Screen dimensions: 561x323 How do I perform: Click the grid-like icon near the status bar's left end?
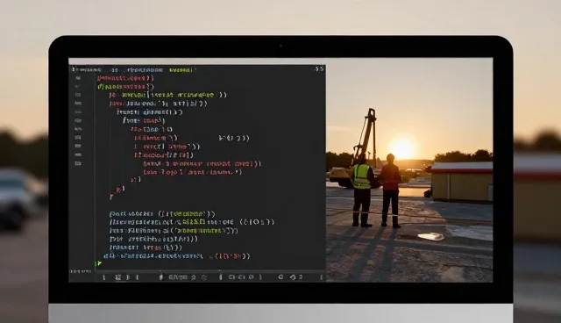tap(118, 277)
